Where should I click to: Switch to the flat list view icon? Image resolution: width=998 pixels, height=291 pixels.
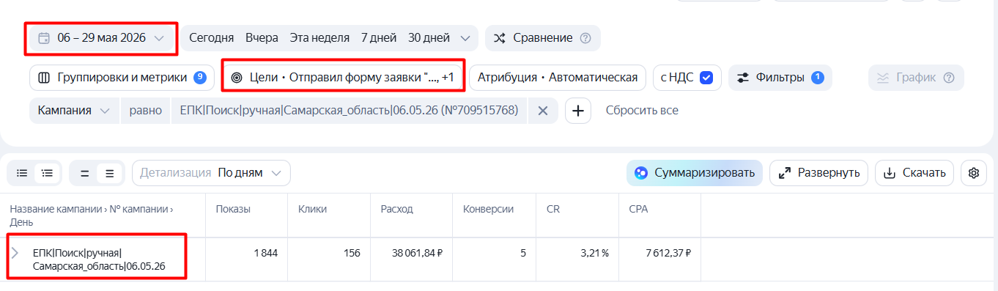point(22,173)
